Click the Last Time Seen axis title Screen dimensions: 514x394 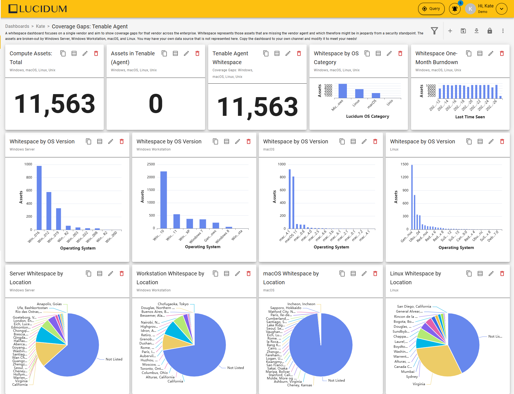tap(470, 117)
